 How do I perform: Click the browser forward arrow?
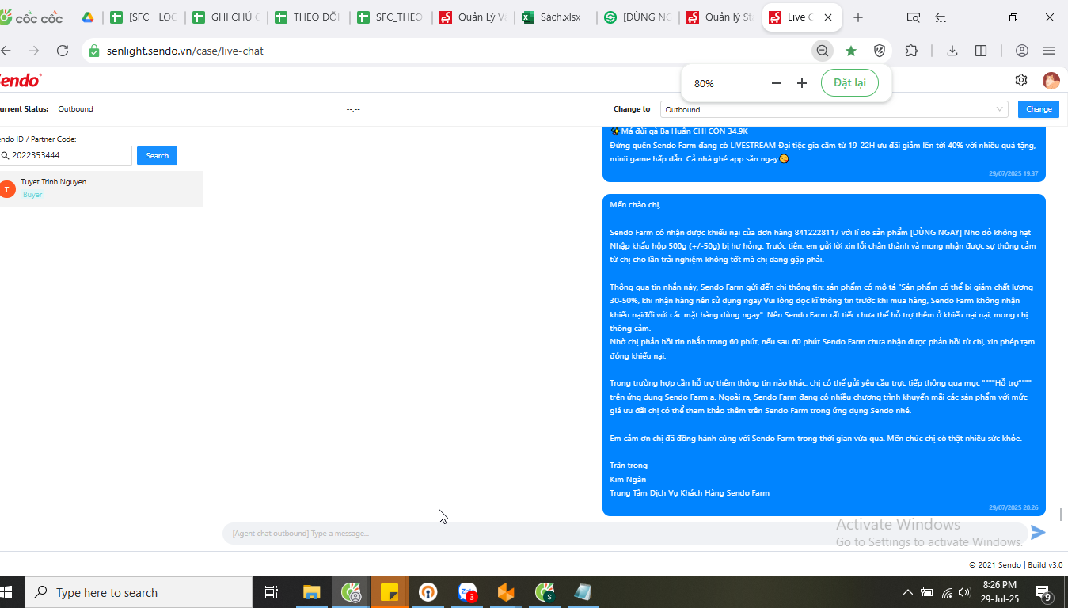point(34,51)
